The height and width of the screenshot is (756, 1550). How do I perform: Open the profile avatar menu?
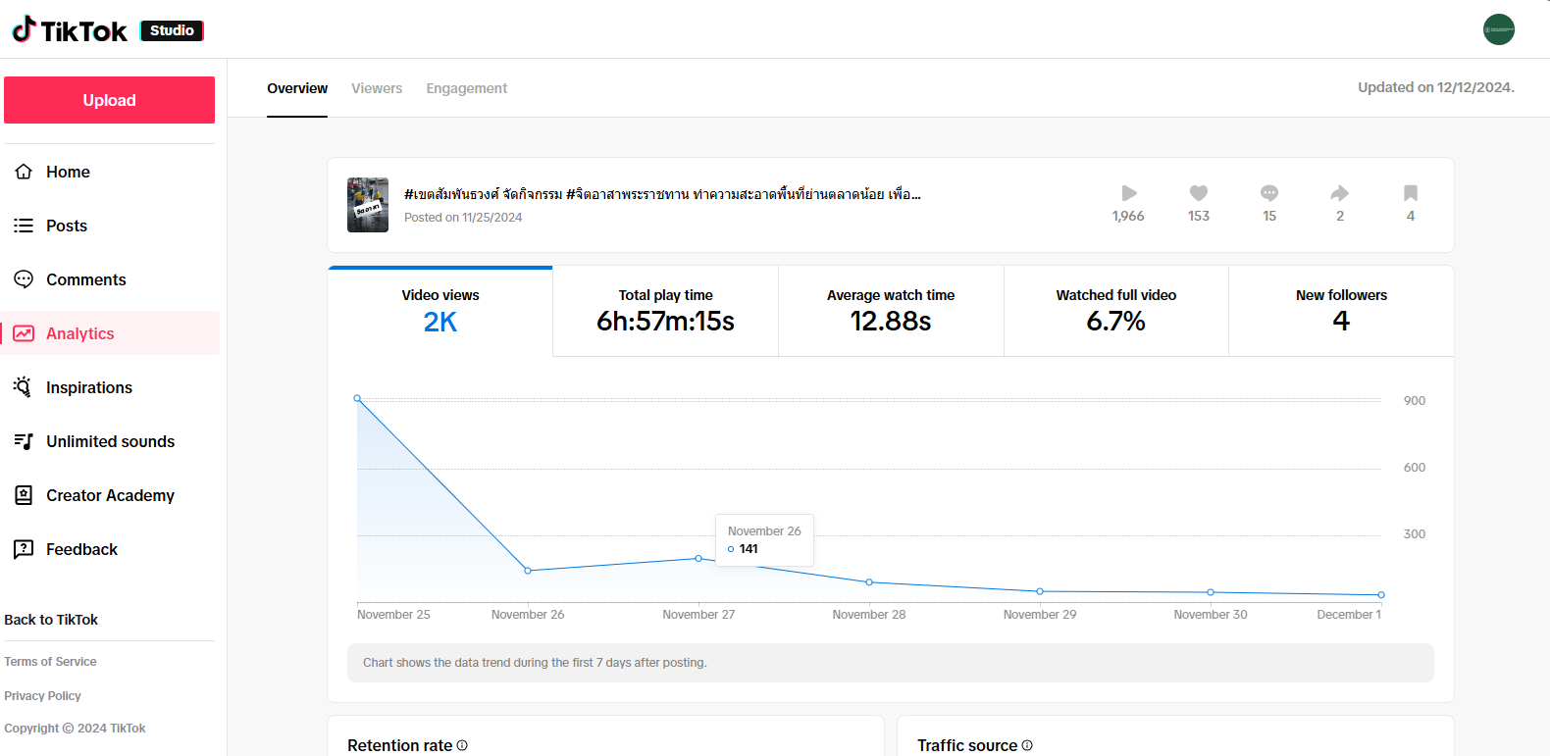1498,29
